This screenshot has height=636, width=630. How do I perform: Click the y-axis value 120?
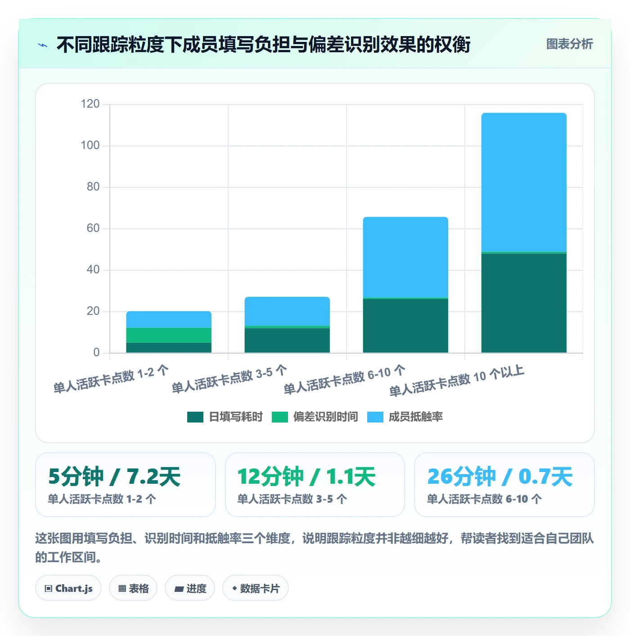[90, 104]
